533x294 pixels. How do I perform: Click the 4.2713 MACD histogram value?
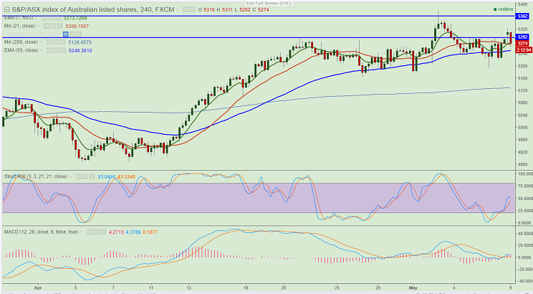click(116, 232)
